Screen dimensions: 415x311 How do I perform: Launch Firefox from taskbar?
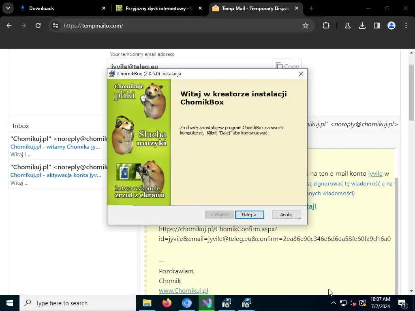[167, 303]
